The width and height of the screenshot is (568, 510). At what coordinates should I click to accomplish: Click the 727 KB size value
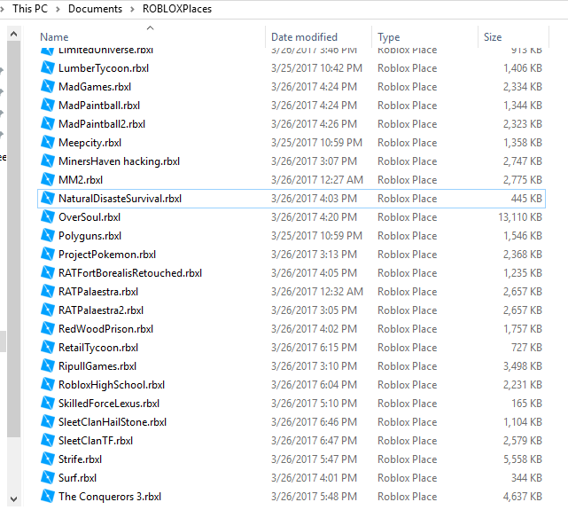point(526,348)
